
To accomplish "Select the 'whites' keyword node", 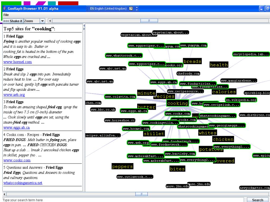I will [208, 133].
